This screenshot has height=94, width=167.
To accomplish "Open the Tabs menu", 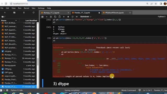I will [33, 8].
